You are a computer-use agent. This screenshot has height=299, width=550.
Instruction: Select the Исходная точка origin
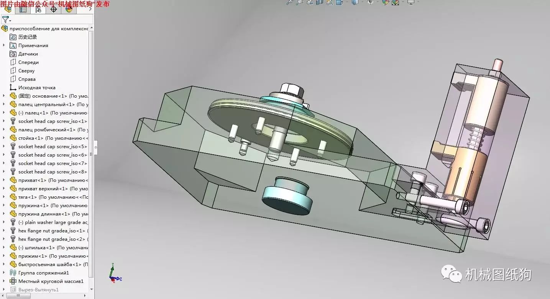click(x=37, y=88)
